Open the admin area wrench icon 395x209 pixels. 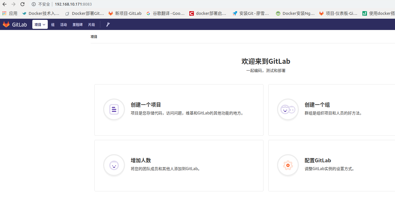[108, 24]
